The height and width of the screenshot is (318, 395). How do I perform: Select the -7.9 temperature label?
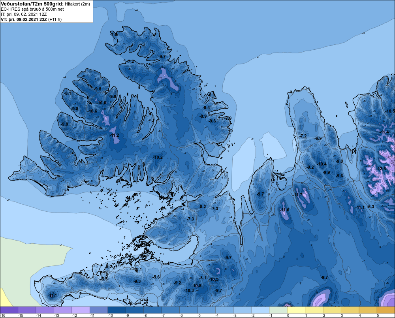click(228, 118)
